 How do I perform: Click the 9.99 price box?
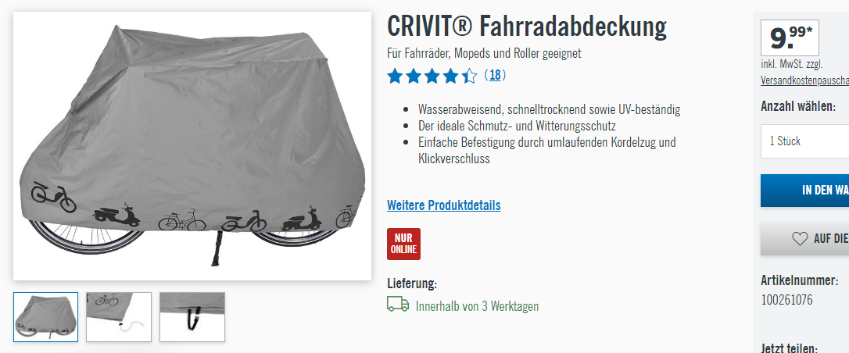click(x=790, y=37)
